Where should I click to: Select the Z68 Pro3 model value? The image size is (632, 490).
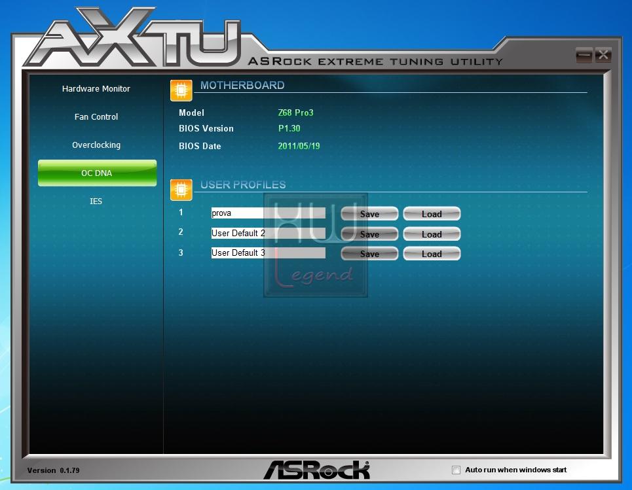tap(295, 113)
